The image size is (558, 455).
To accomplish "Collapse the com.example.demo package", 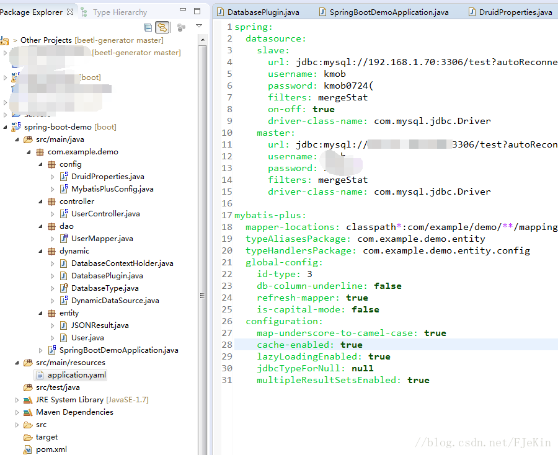I will (29, 152).
